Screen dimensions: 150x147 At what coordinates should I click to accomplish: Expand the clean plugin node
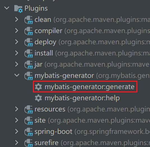(17, 20)
